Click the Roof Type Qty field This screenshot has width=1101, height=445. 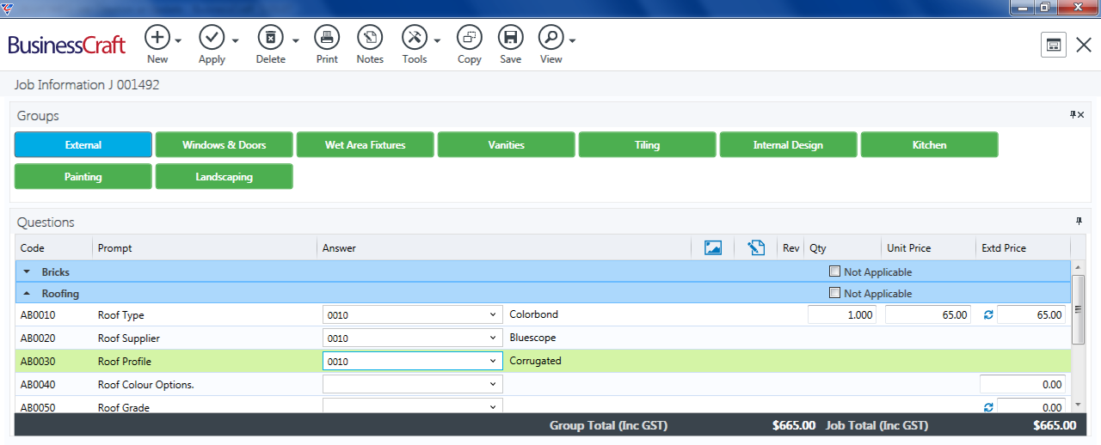[843, 315]
